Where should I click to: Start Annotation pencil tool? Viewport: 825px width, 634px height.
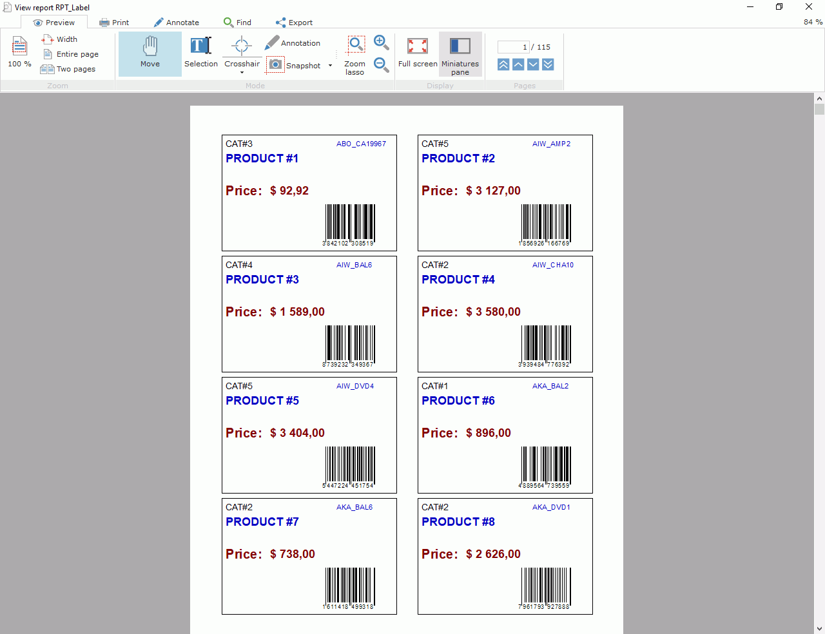point(293,43)
